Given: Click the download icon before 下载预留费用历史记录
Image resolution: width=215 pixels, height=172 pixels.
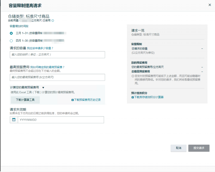Looking at the screenshot, I should (72, 100).
